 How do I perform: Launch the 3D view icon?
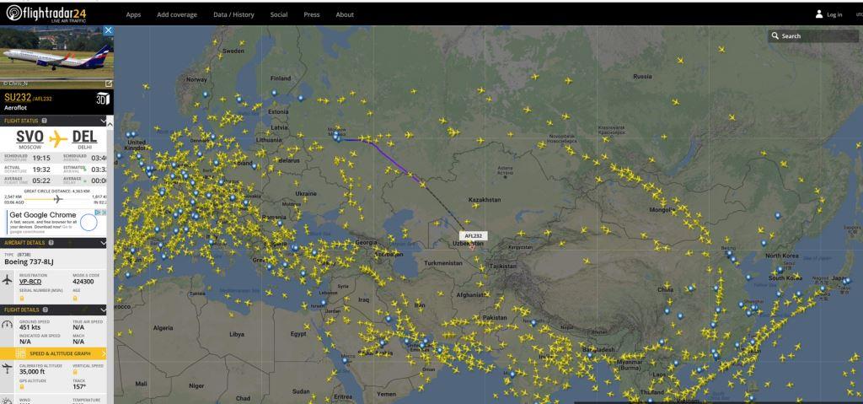pos(103,99)
